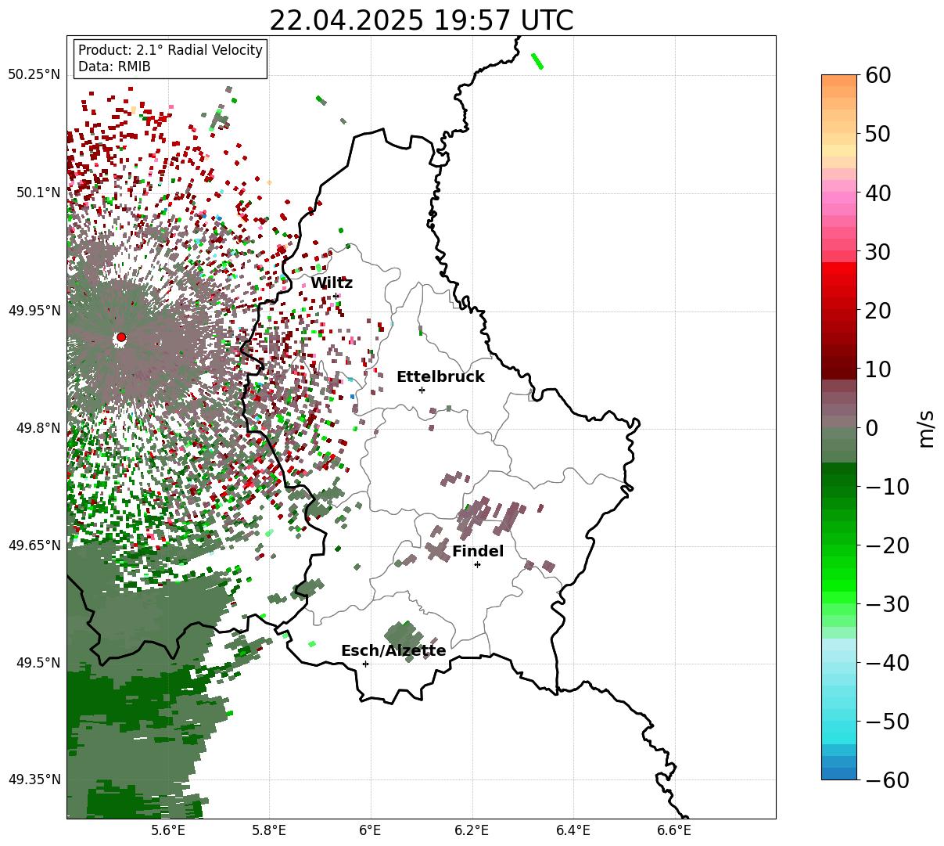The height and width of the screenshot is (846, 944).
Task: Click the m/s colorbar unit label
Action: point(927,427)
